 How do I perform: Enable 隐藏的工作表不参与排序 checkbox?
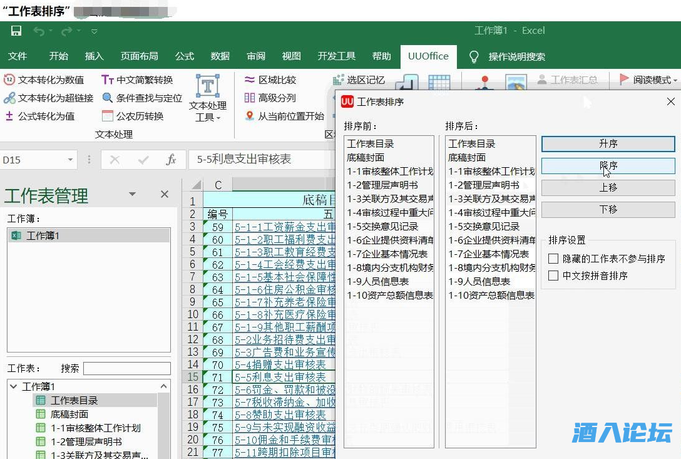[x=553, y=259]
